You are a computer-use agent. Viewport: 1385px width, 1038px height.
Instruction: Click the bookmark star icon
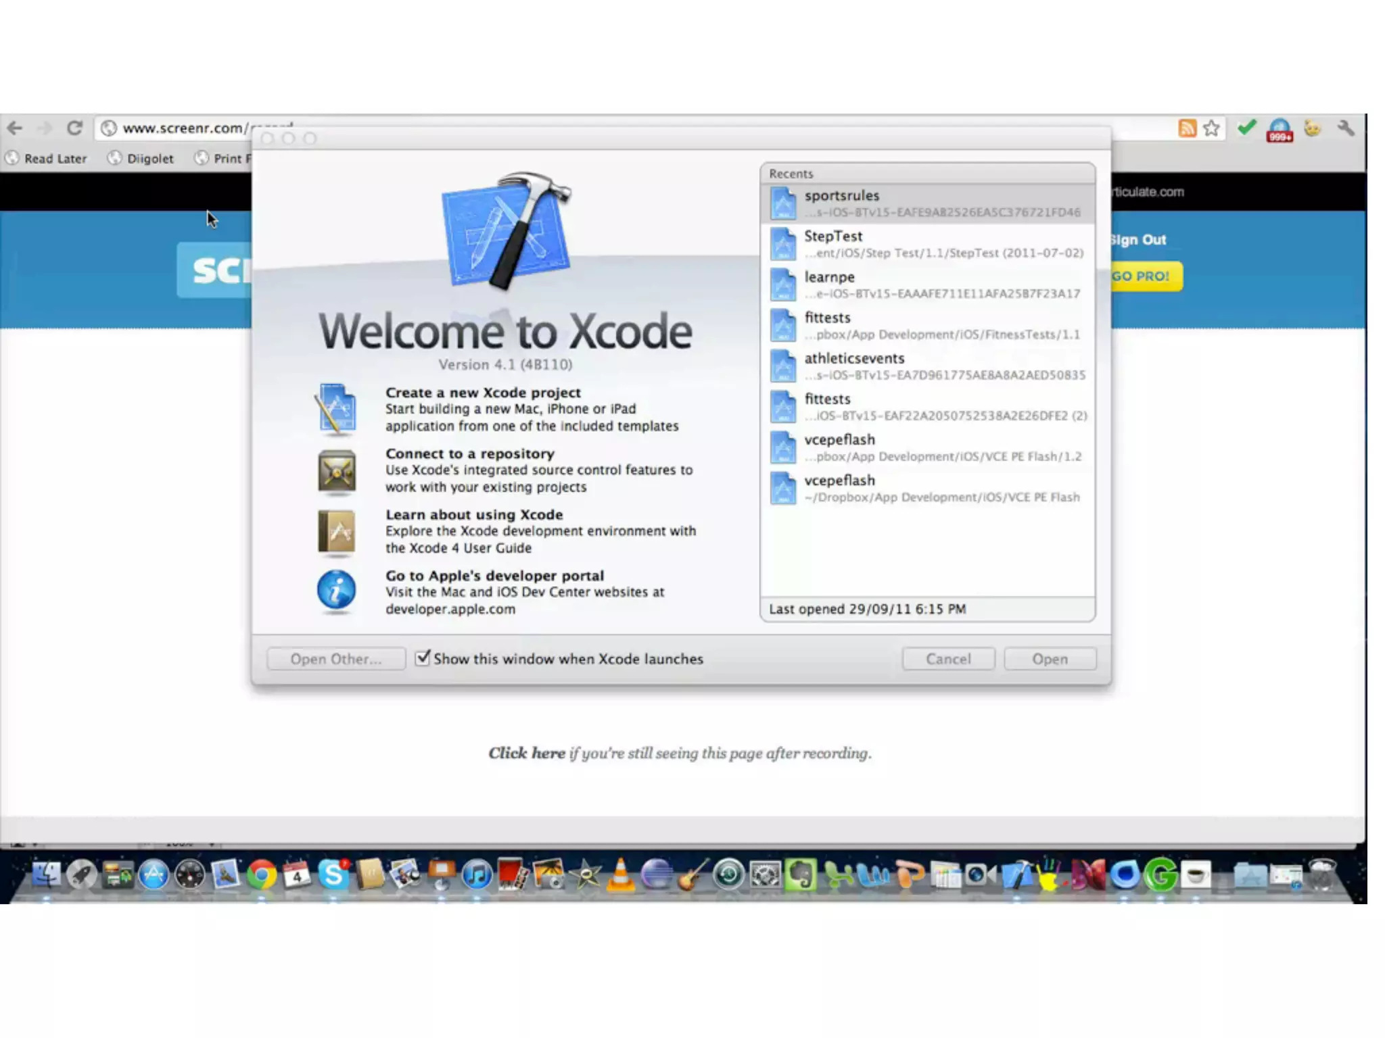click(x=1211, y=128)
